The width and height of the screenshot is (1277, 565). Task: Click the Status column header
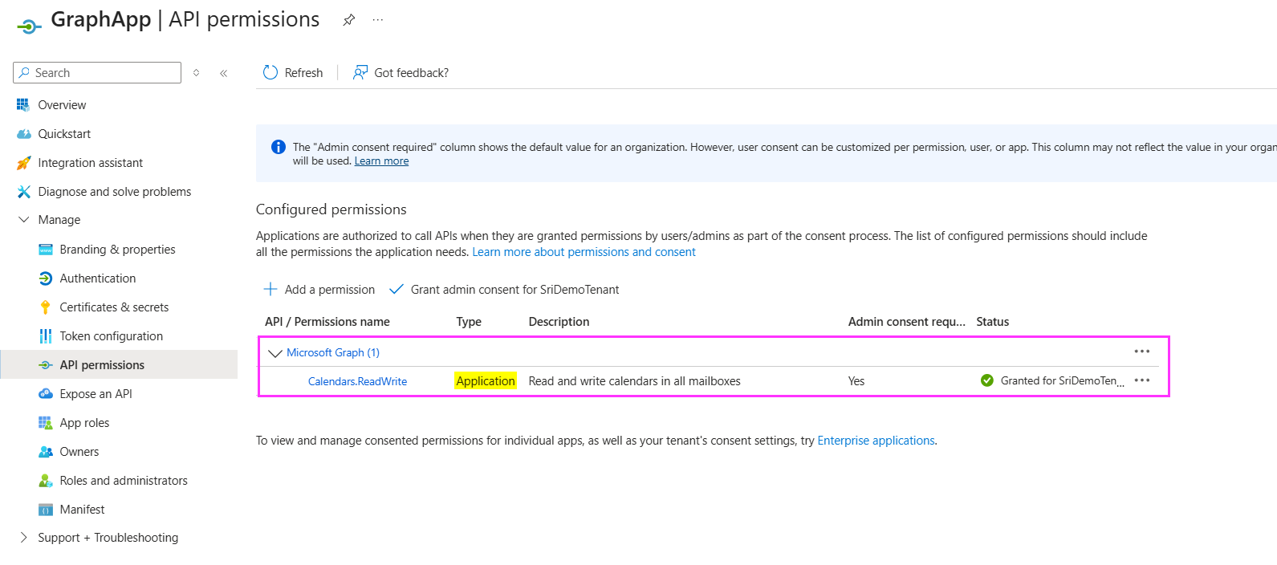coord(992,322)
